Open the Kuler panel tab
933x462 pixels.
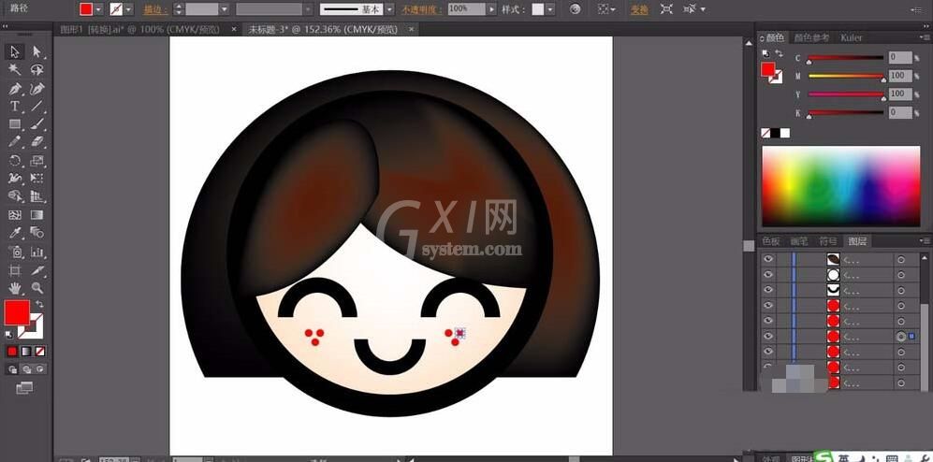[x=851, y=37]
